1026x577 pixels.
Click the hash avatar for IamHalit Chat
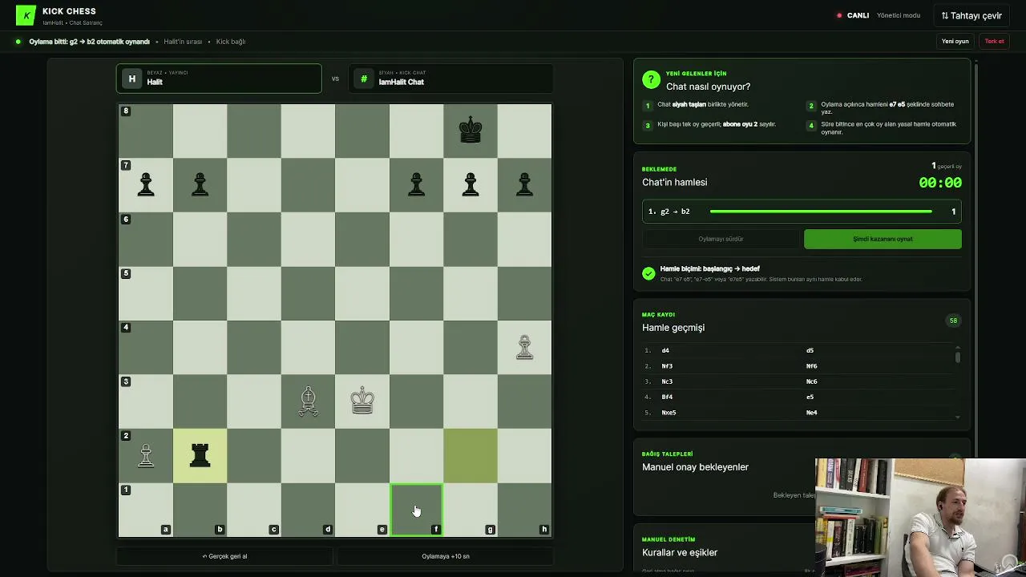click(x=364, y=79)
